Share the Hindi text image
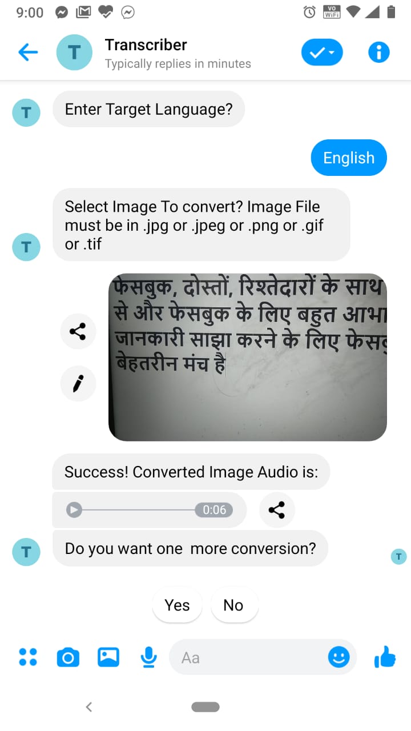This screenshot has height=731, width=411. 78,331
